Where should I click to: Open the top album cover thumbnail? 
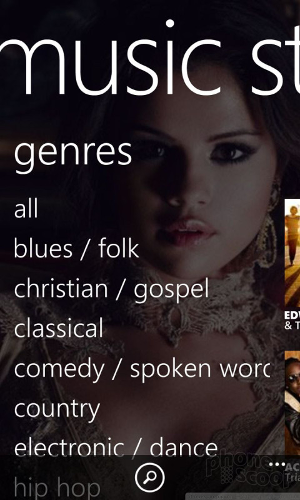coord(292,253)
